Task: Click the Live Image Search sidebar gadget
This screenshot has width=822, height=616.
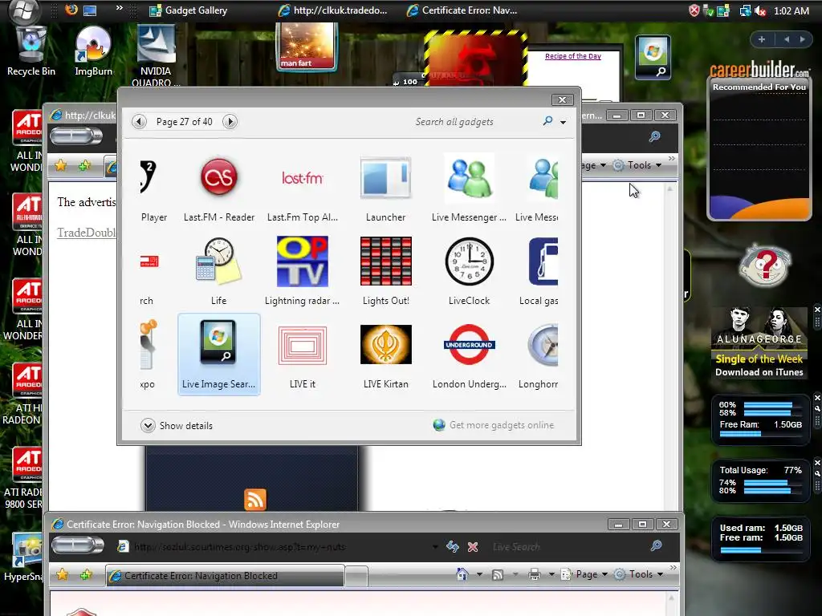Action: (x=653, y=57)
